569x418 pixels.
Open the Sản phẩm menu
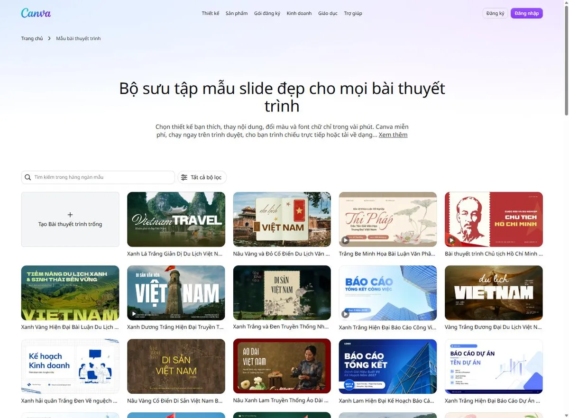(x=237, y=13)
